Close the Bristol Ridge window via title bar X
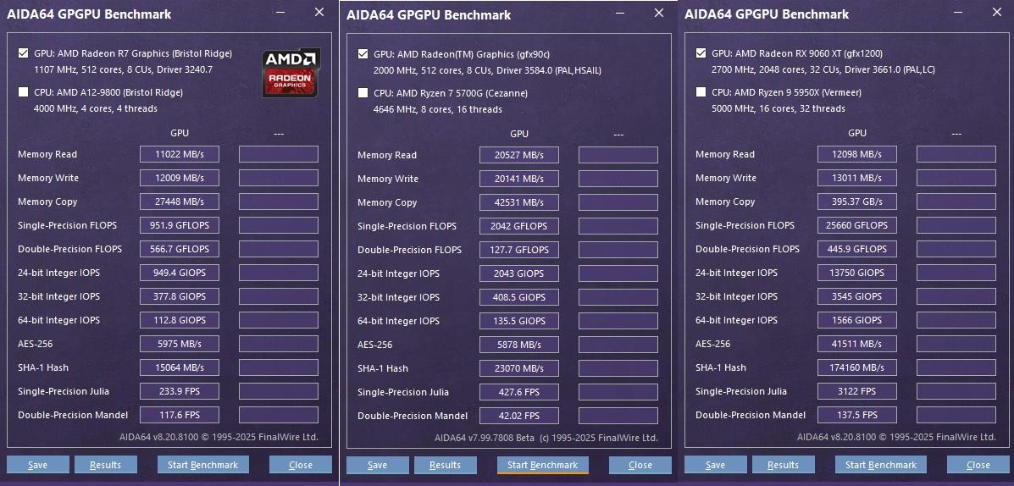 [319, 13]
